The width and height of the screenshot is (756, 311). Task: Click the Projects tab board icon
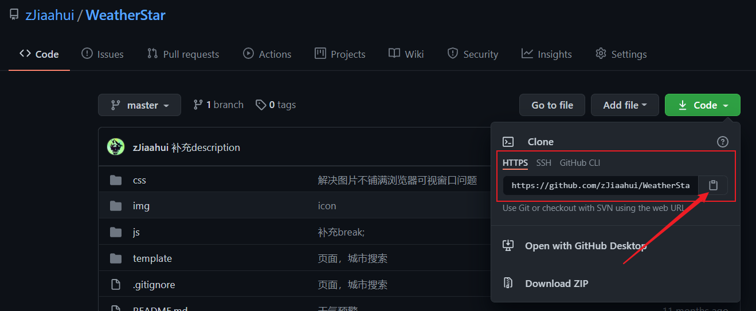tap(320, 53)
